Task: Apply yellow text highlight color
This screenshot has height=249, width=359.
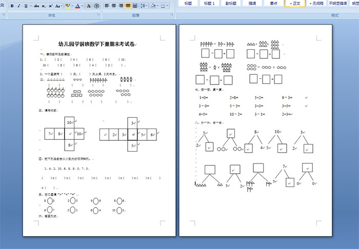Action: point(68,6)
